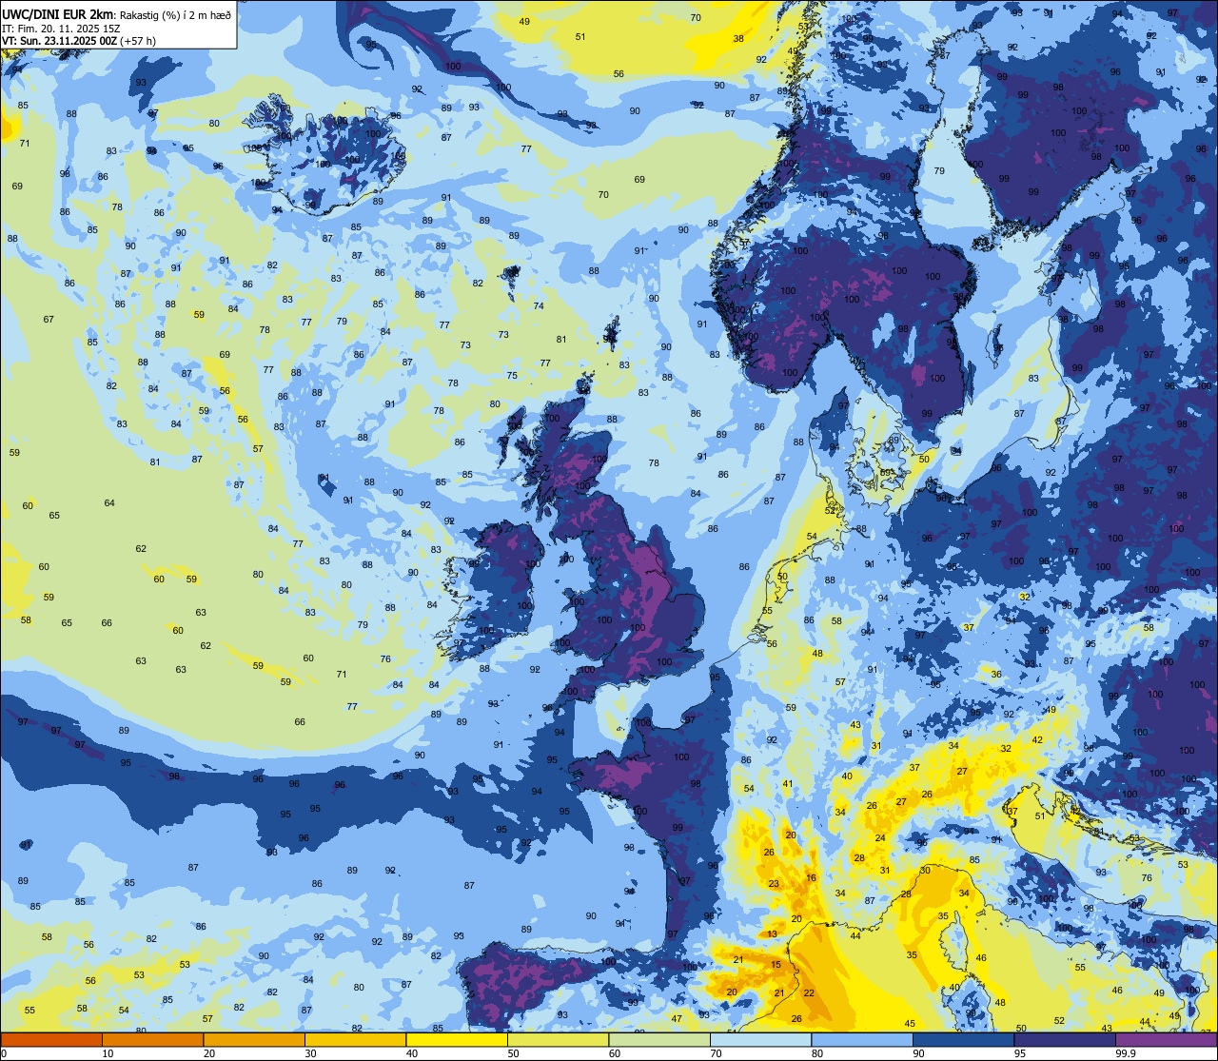1218x1061 pixels.
Task: Click the "UWC/DINI EUR 2km" map title
Action: click(x=57, y=15)
